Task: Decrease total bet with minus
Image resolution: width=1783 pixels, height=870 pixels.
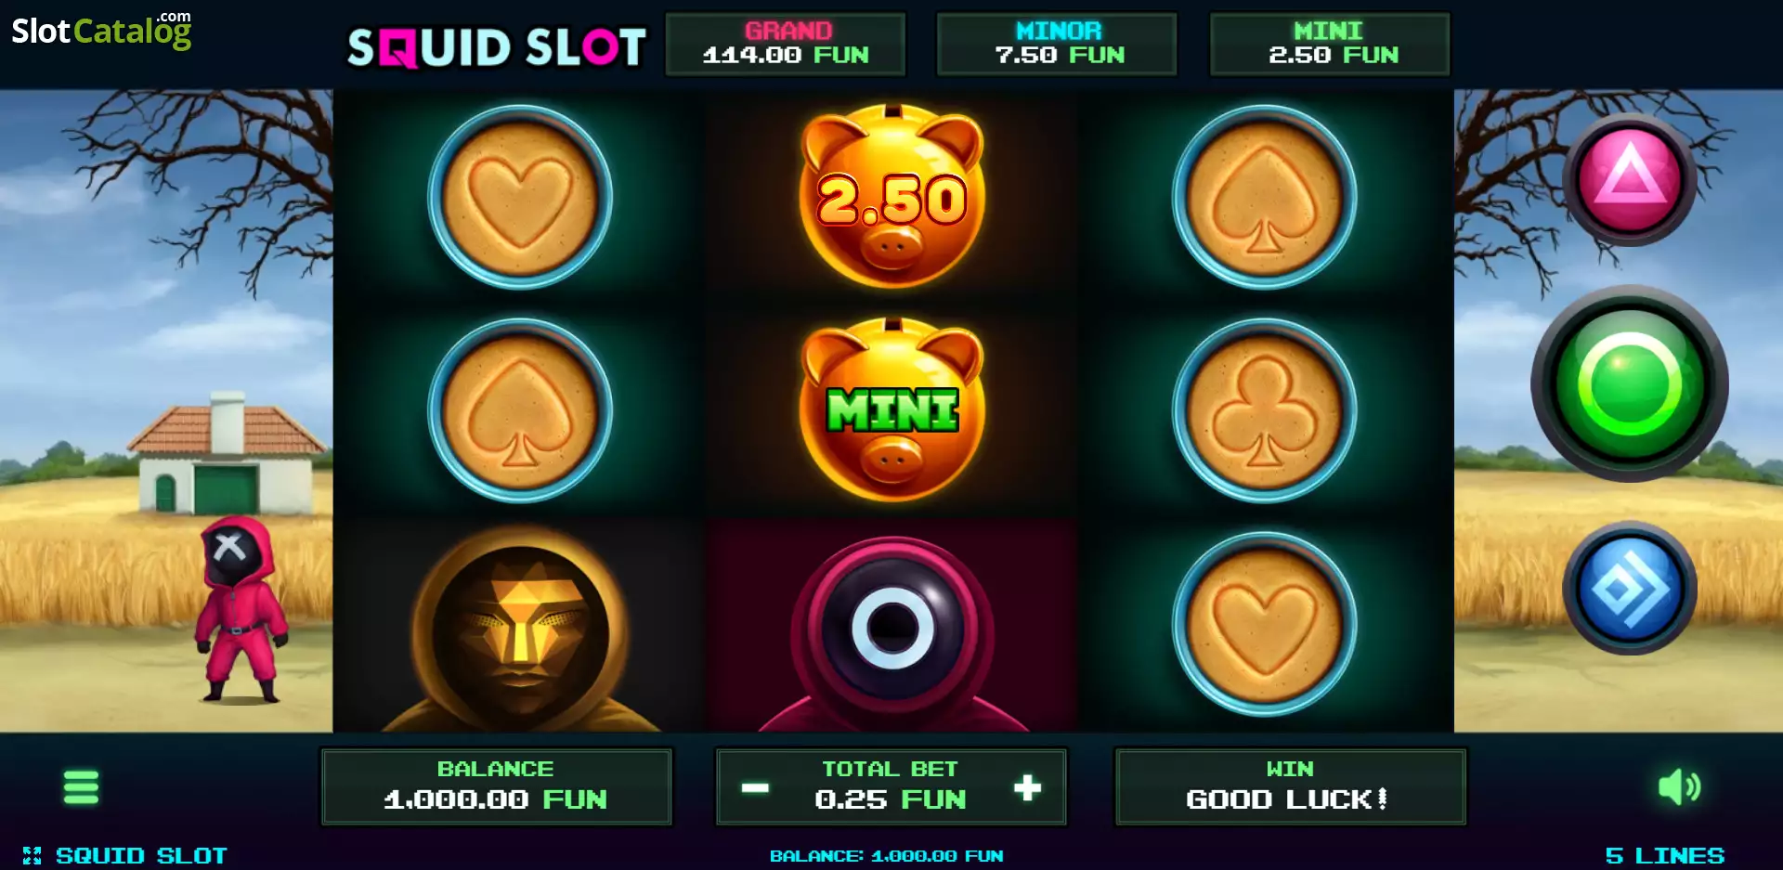Action: point(755,788)
